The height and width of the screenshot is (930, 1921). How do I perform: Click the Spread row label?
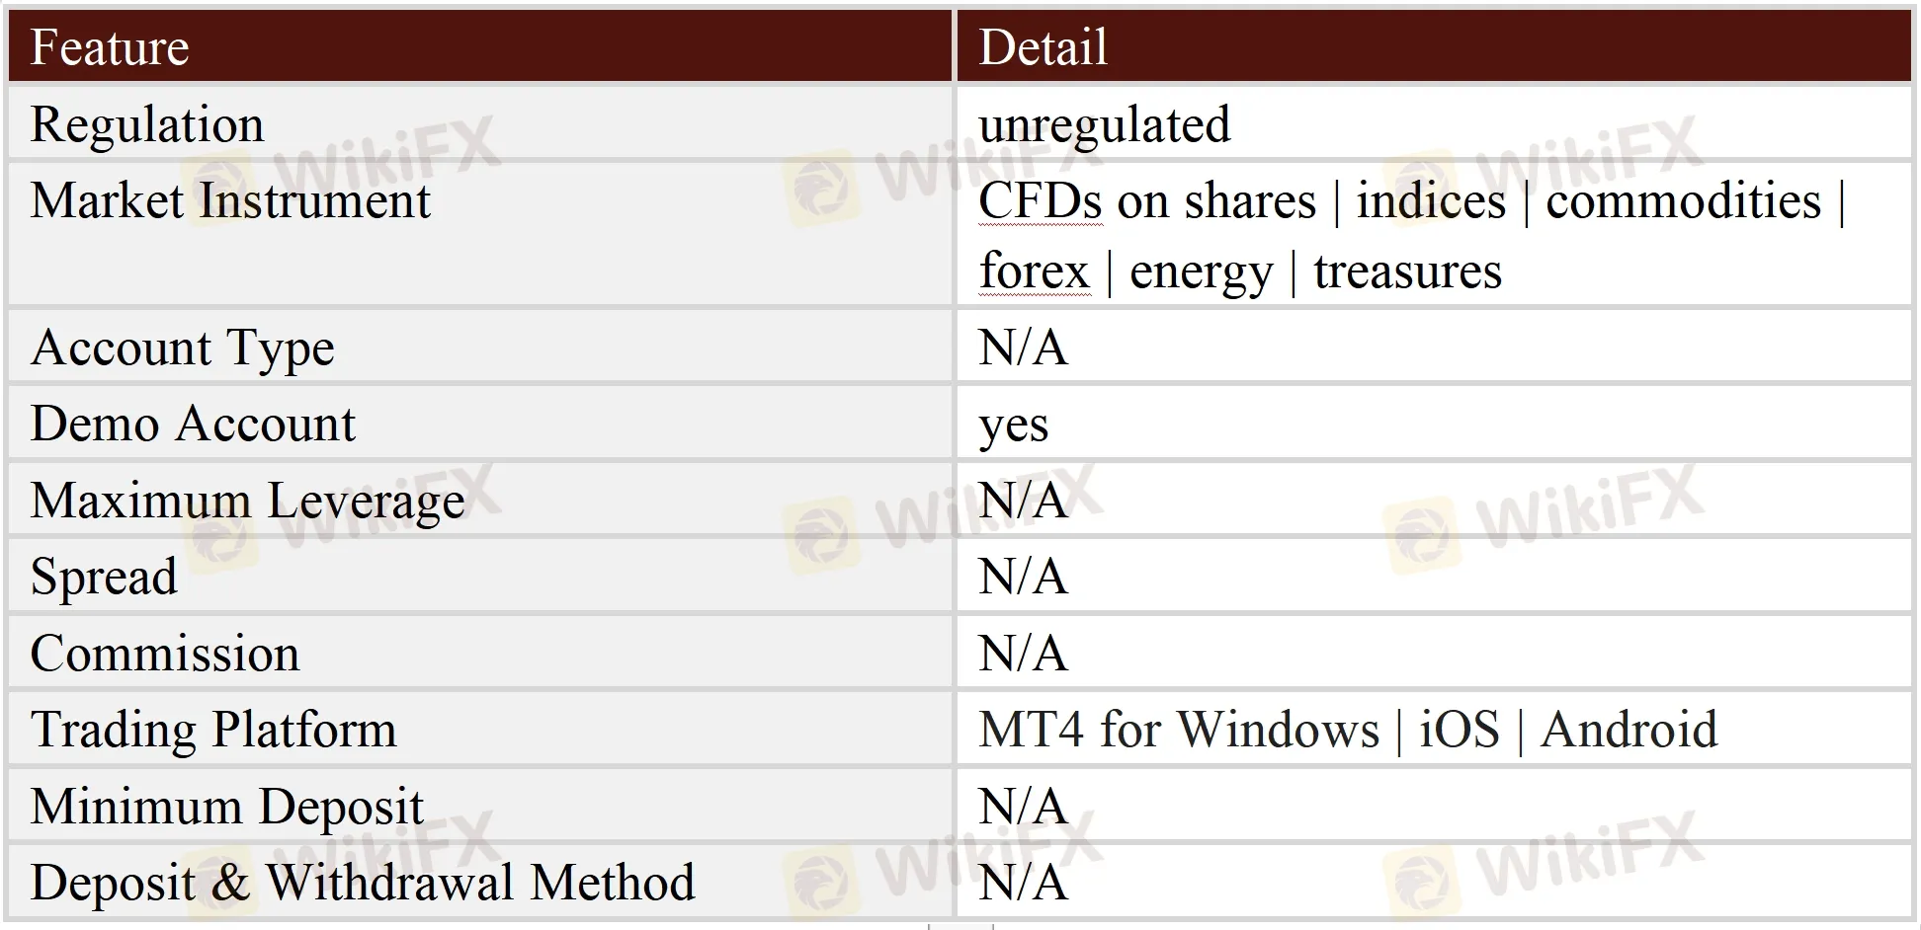[x=104, y=577]
